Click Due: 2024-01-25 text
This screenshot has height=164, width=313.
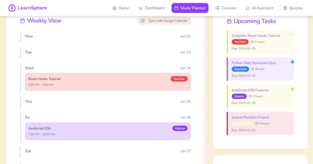point(243,48)
